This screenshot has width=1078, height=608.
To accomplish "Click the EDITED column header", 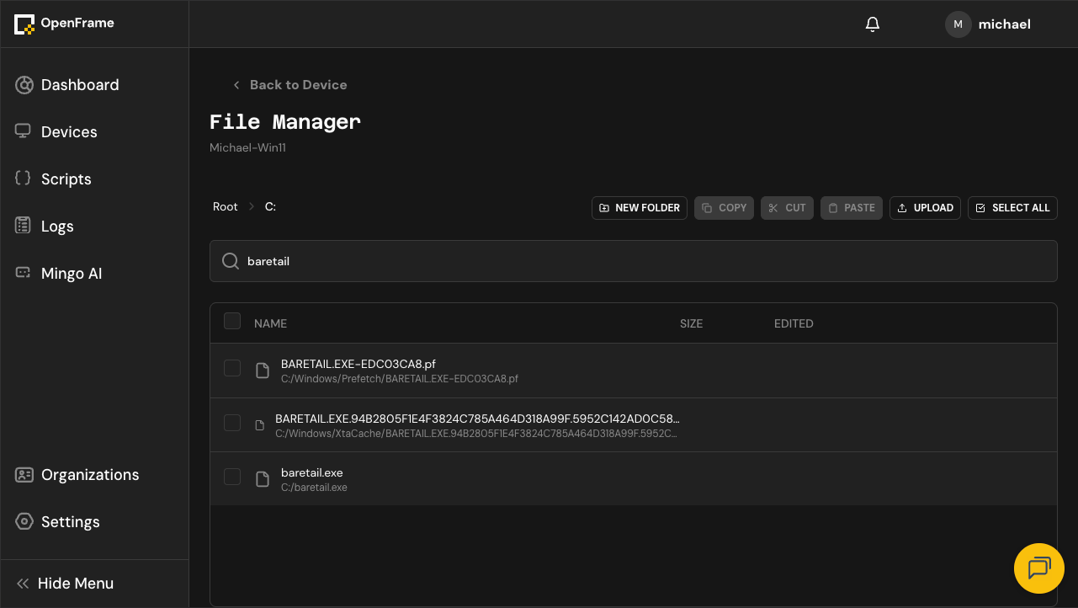I will (794, 323).
